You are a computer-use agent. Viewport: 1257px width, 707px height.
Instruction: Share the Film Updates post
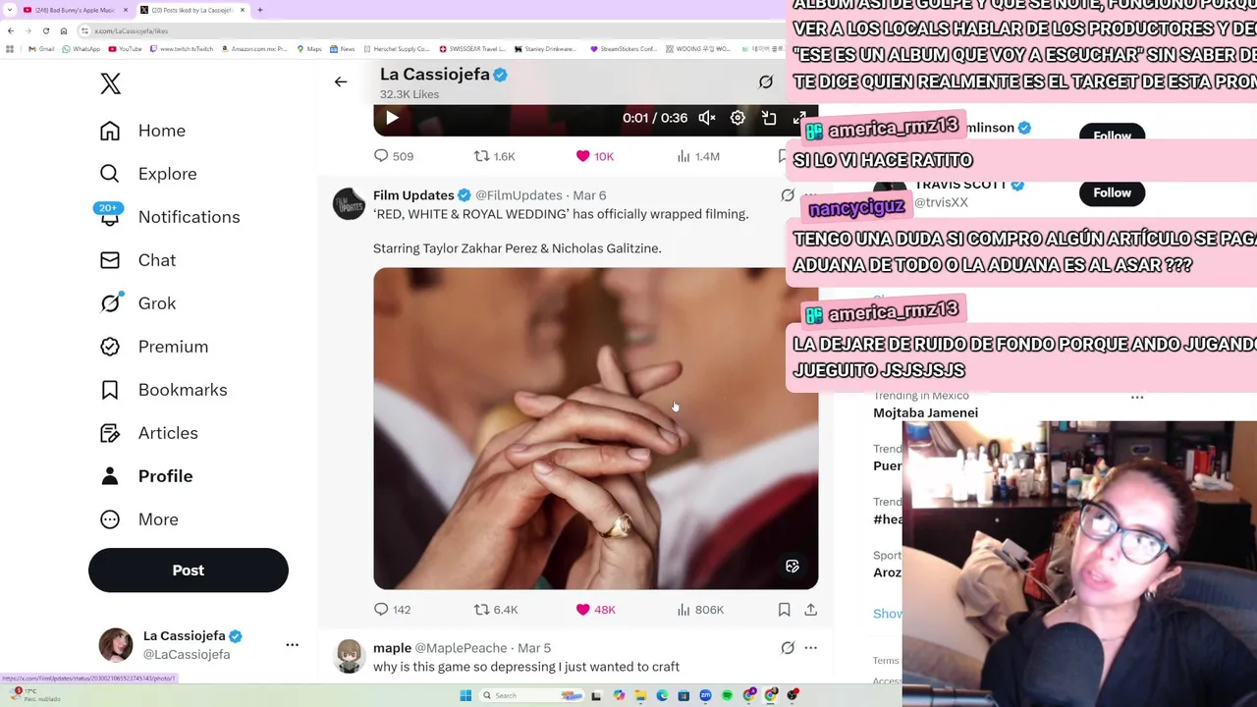coord(810,610)
